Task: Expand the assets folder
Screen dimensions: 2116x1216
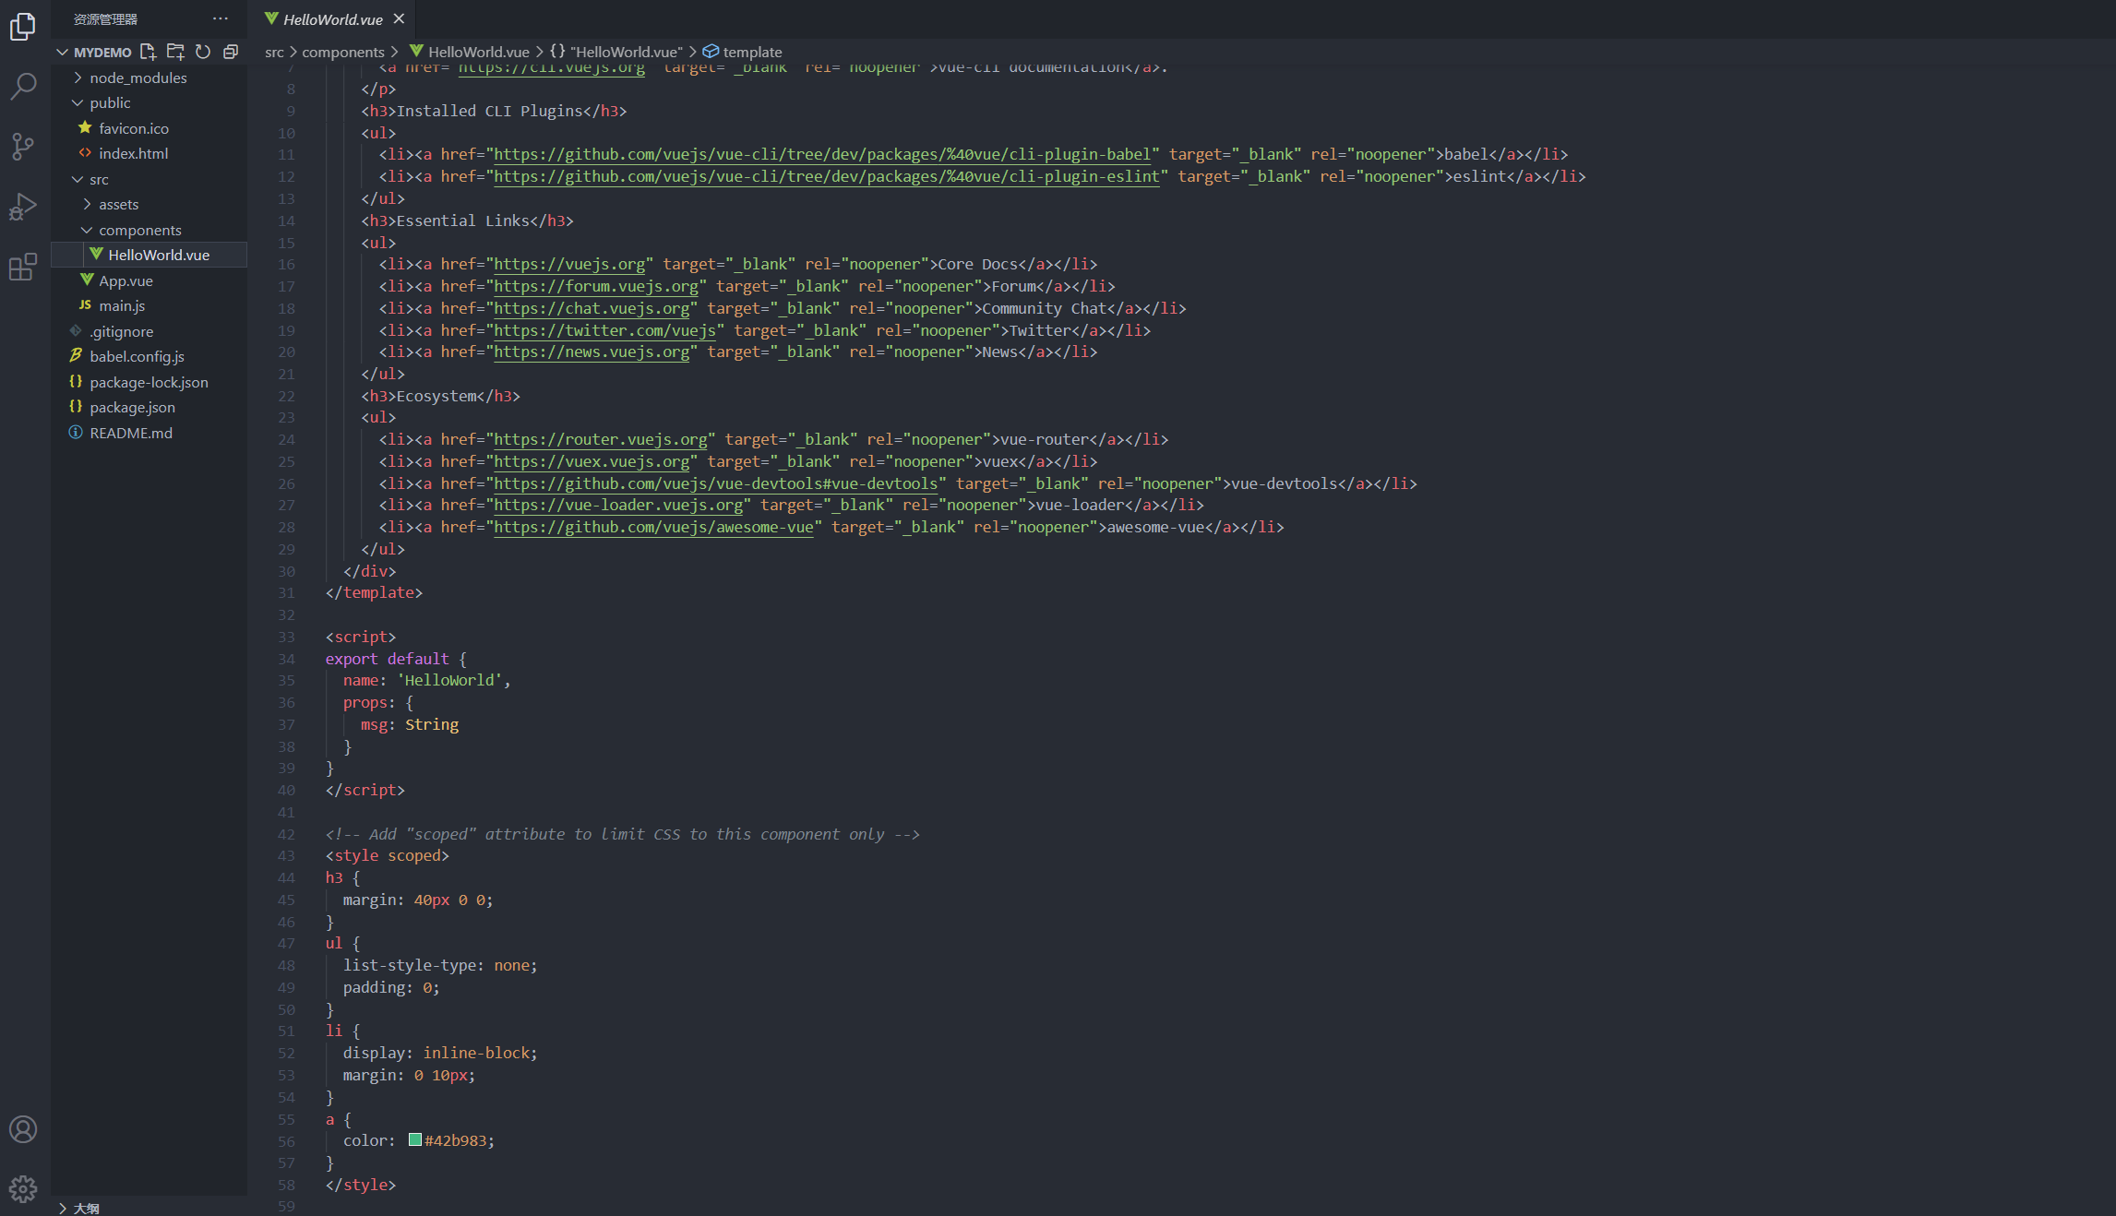Action: click(x=118, y=204)
